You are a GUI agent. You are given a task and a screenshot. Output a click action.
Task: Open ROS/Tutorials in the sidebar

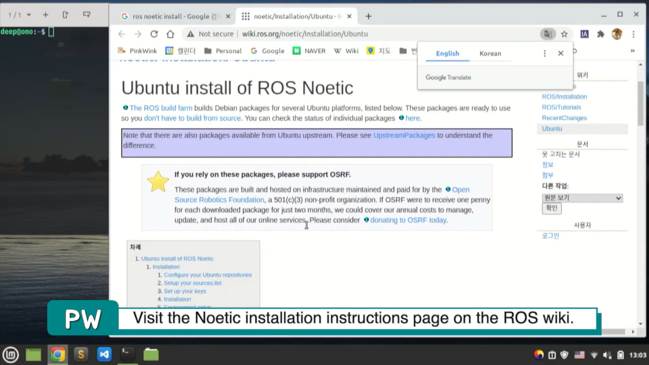point(561,107)
